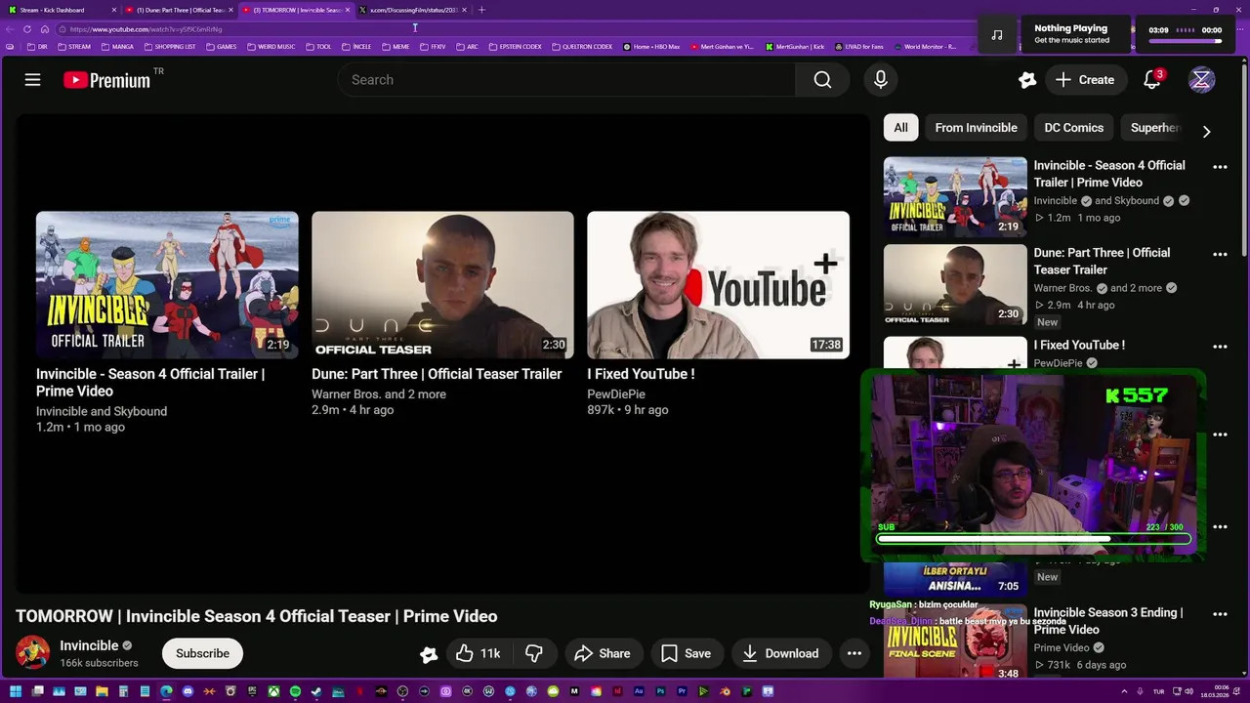Open the YouTube guide hamburger menu

point(32,80)
